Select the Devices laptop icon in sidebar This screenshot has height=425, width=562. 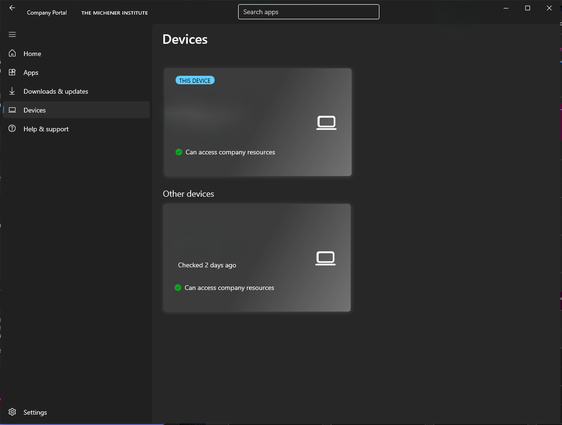coord(12,110)
